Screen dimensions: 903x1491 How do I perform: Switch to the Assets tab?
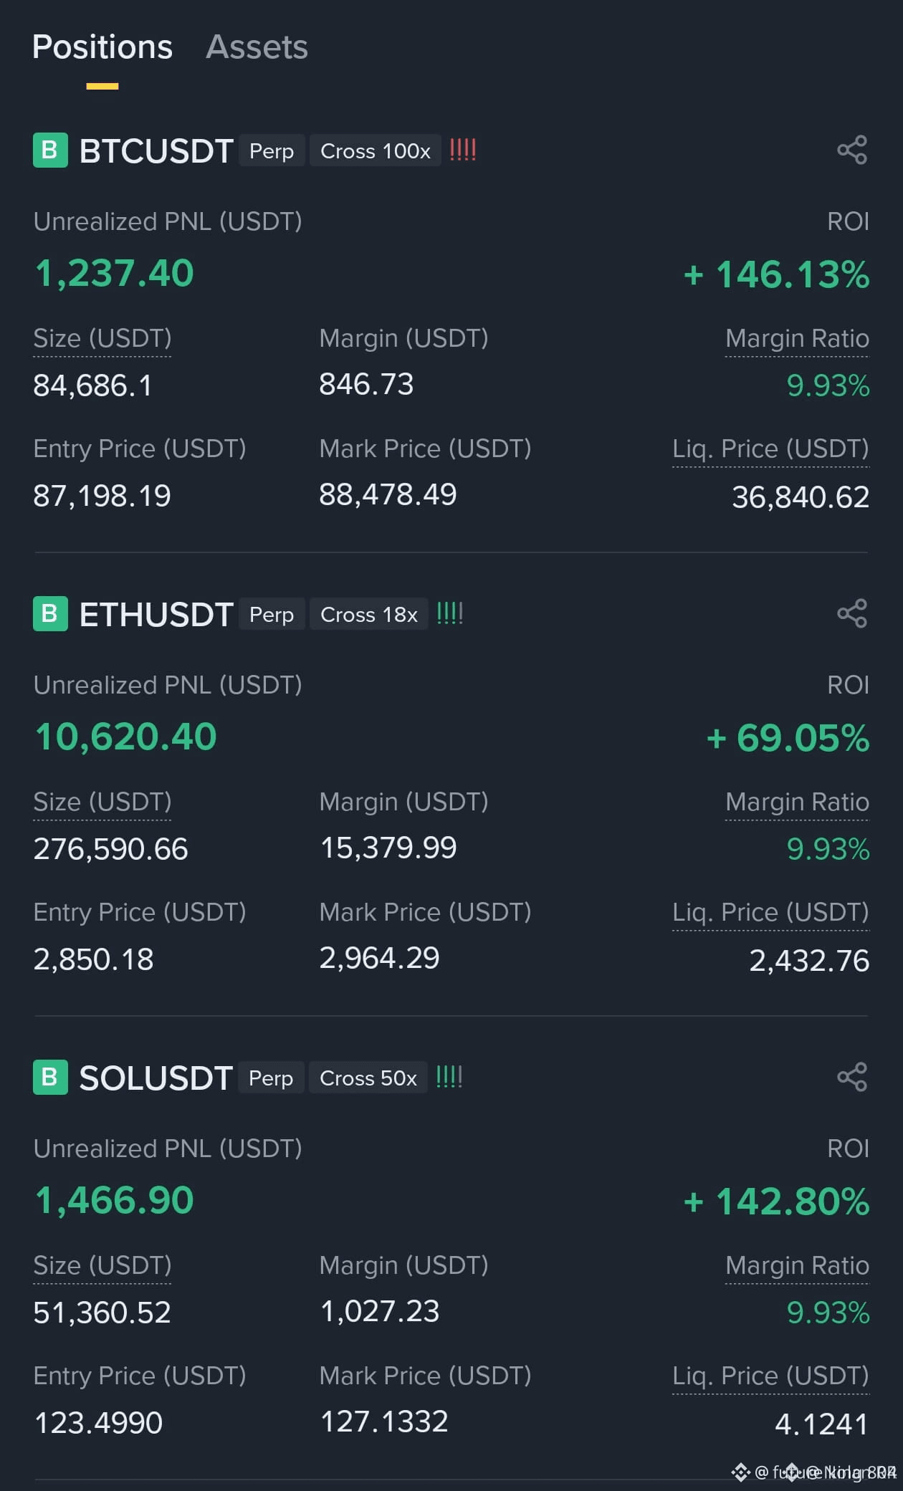pyautogui.click(x=257, y=47)
